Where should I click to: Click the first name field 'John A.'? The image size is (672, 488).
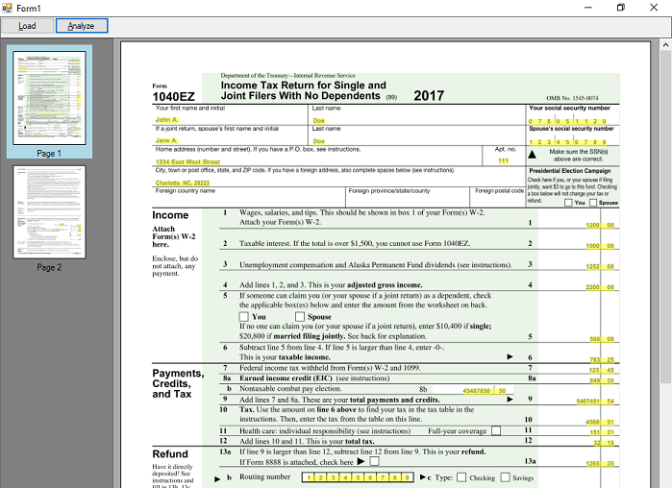coord(166,119)
